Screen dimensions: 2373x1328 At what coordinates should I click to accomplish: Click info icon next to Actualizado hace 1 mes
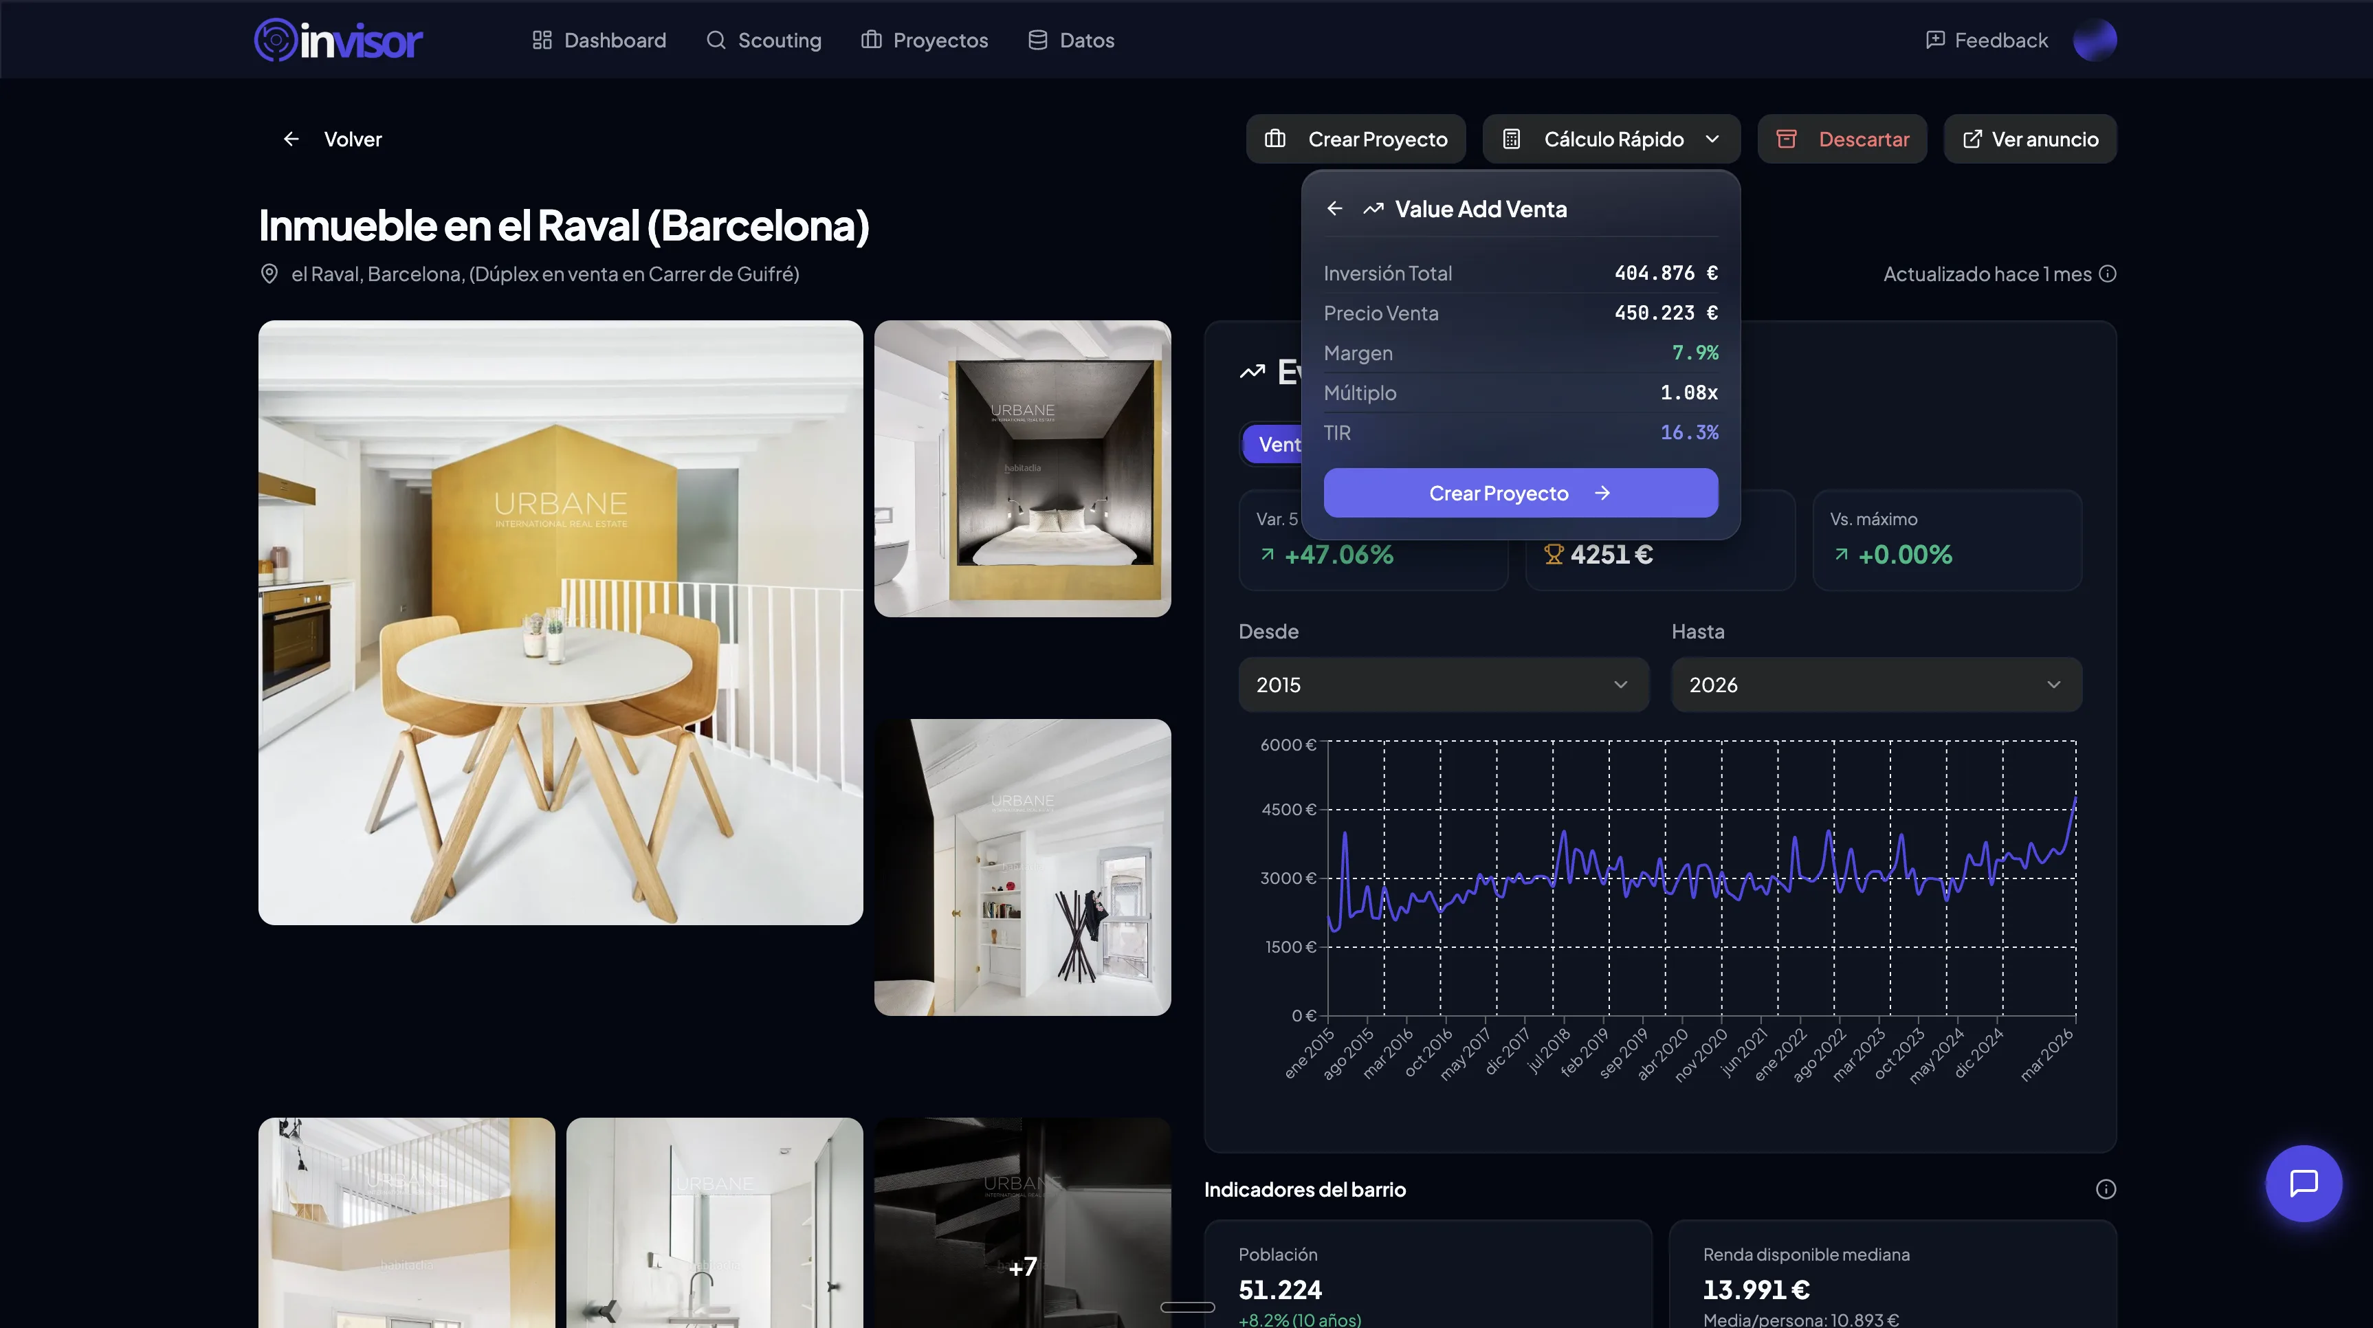pyautogui.click(x=2108, y=274)
